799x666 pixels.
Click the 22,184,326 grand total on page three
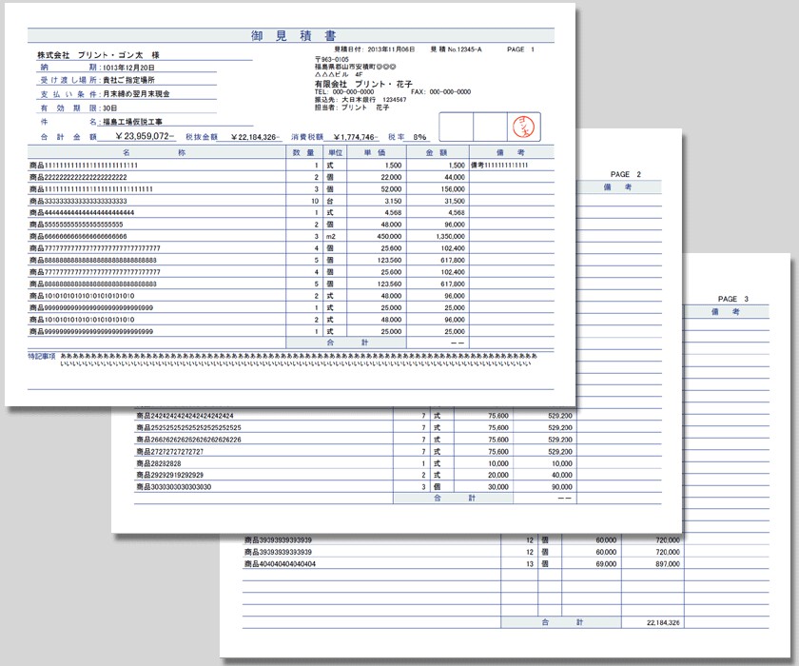click(x=661, y=622)
